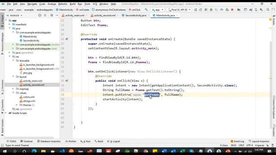Viewport: 276px width, 155px height.
Task: Expand the mipmap folder
Action: coord(13,89)
